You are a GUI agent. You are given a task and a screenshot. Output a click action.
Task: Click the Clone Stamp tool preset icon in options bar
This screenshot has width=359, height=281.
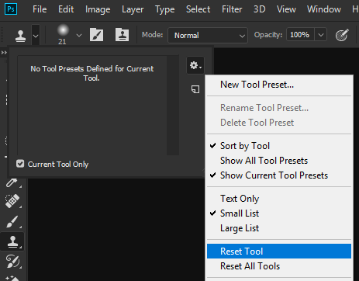pos(20,36)
